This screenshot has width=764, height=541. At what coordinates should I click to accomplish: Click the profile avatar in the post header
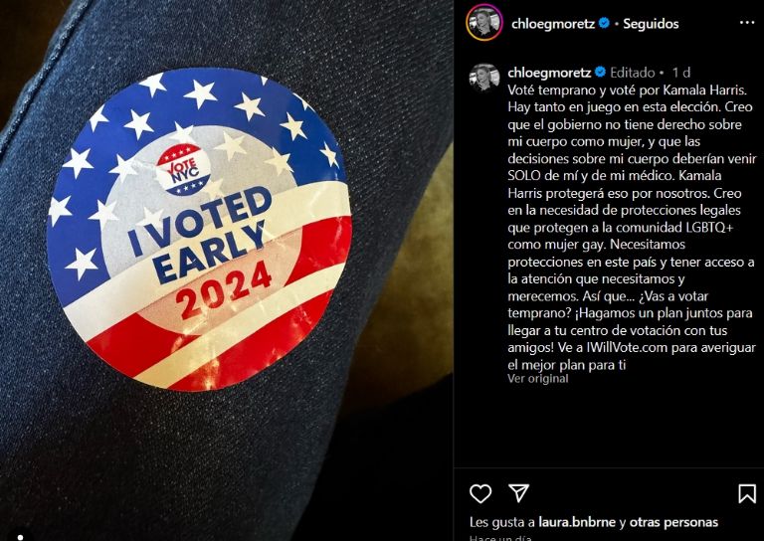coord(483,23)
